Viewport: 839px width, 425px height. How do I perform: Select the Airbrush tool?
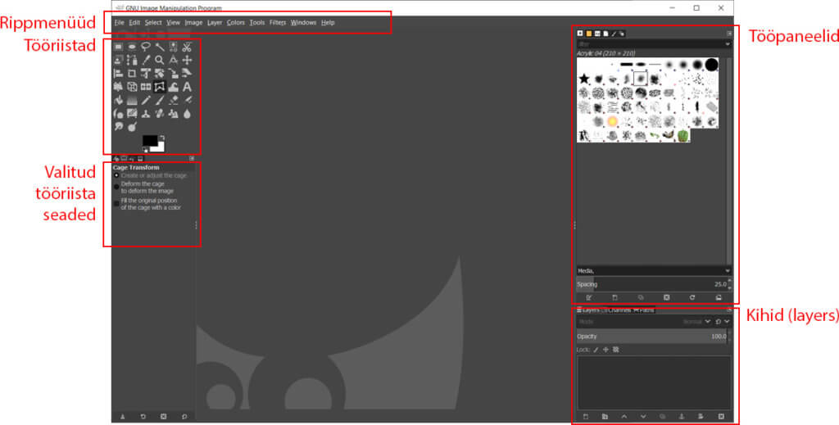tap(187, 100)
